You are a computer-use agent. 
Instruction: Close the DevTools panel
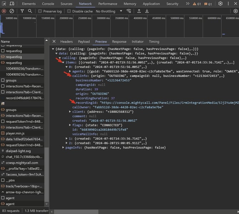235,4
